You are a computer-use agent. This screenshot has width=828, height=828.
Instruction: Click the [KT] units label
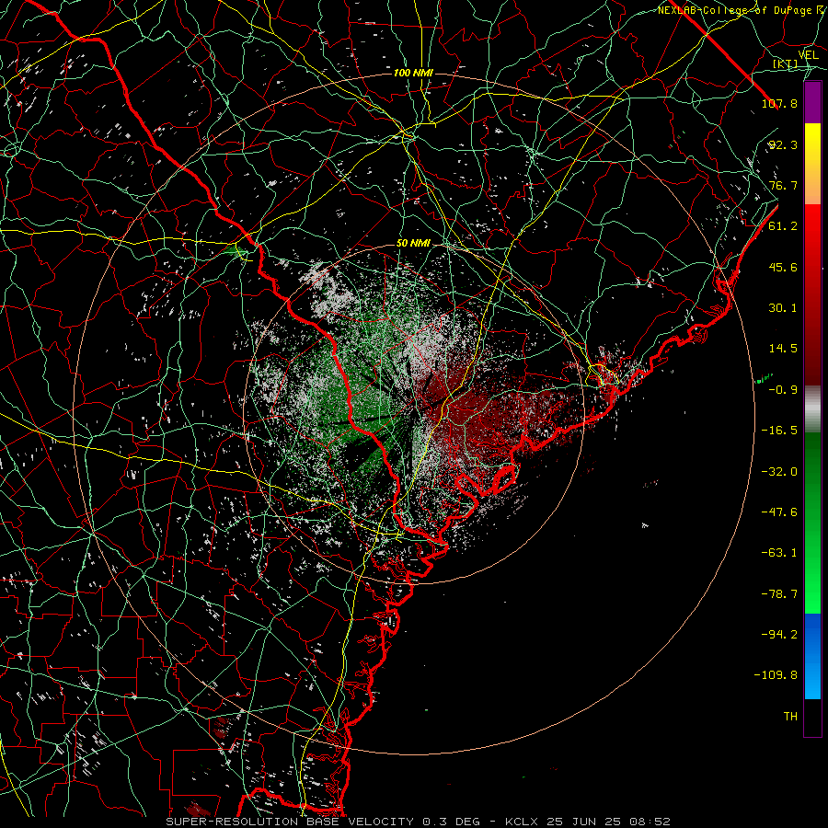[786, 63]
